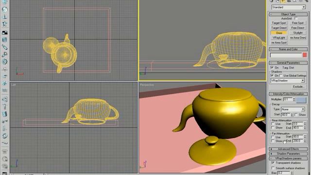Viewport: 311px width, 175px height.
Task: Enable Far Attenuation Use checkbox
Action: (x=273, y=137)
